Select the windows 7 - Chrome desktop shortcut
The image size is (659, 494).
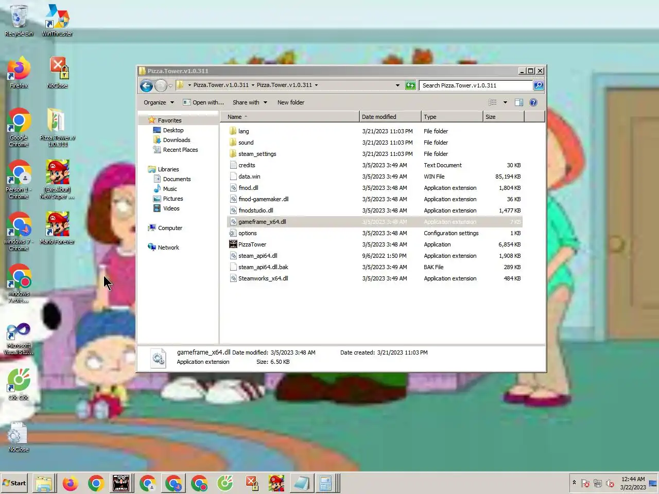coord(19,232)
